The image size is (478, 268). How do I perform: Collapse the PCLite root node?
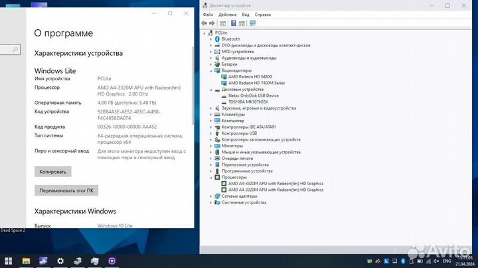204,33
